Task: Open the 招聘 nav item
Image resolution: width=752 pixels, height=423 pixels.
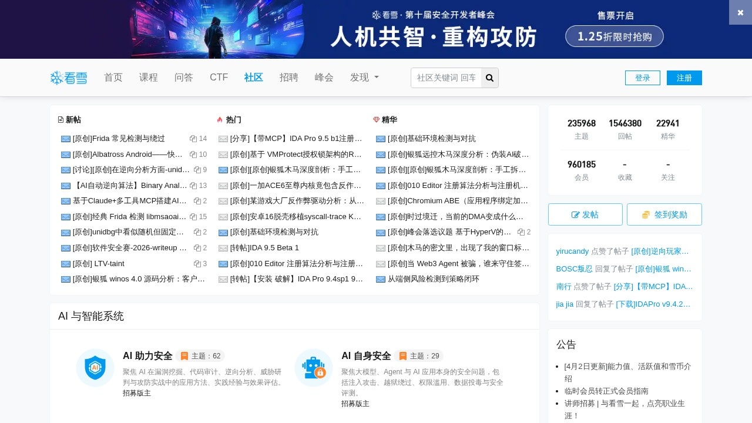Action: point(289,78)
